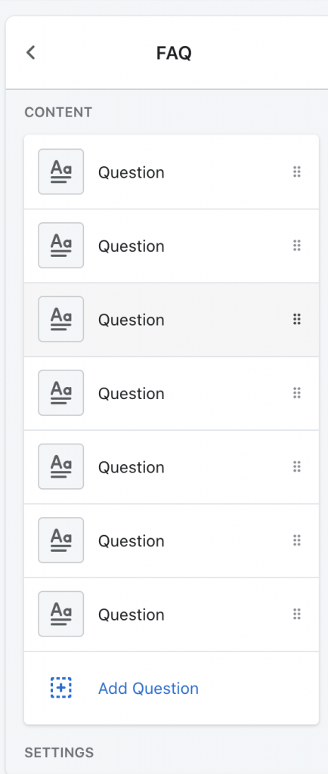Click the dashed plus icon beside Add Question
This screenshot has width=328, height=774.
click(60, 688)
